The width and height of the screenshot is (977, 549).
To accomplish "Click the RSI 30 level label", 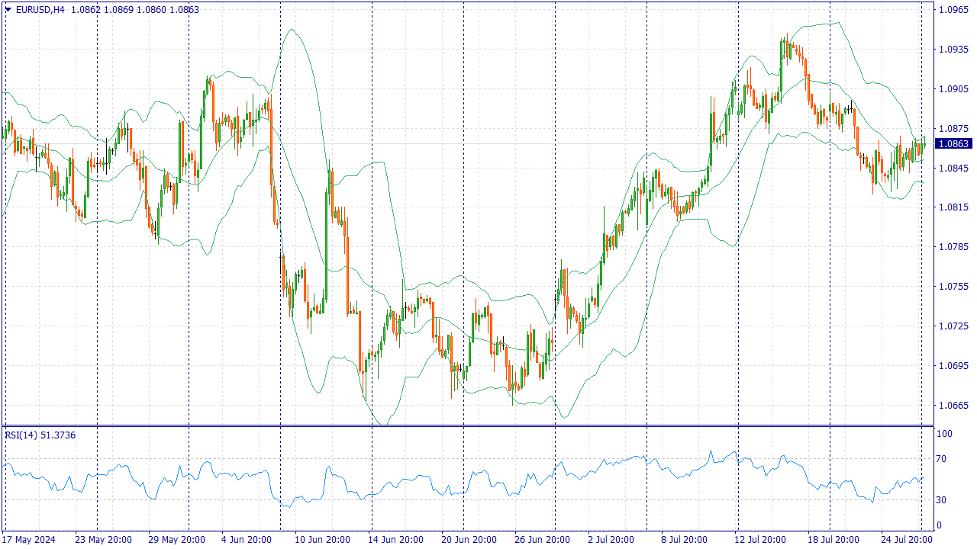I will pos(942,500).
